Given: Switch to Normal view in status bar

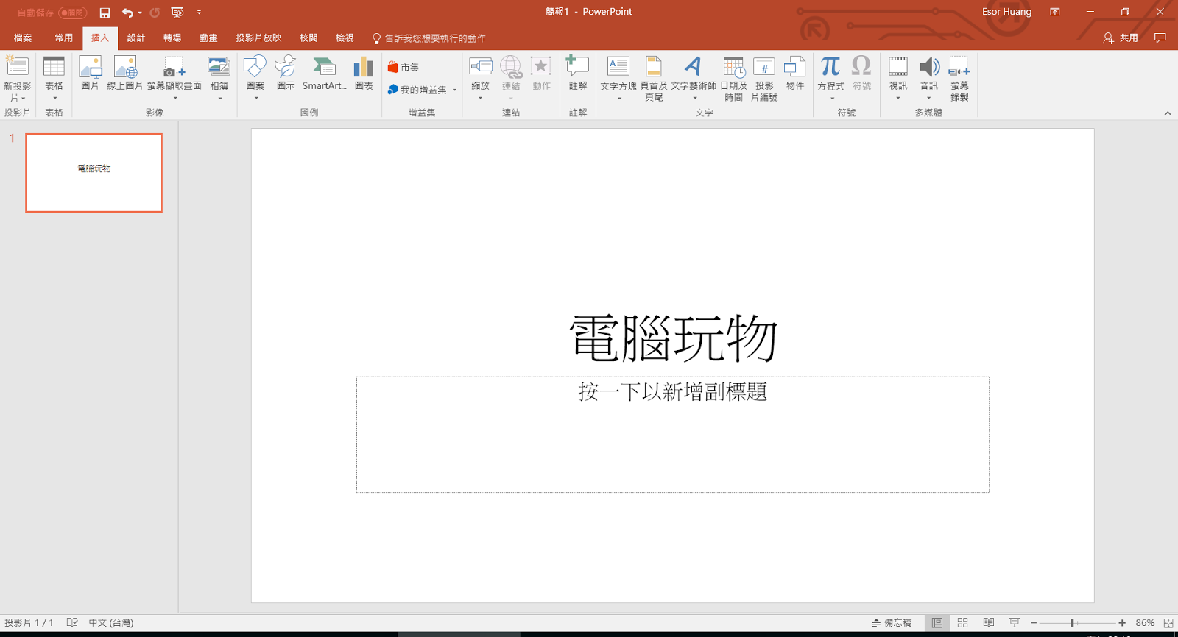Looking at the screenshot, I should pyautogui.click(x=937, y=623).
